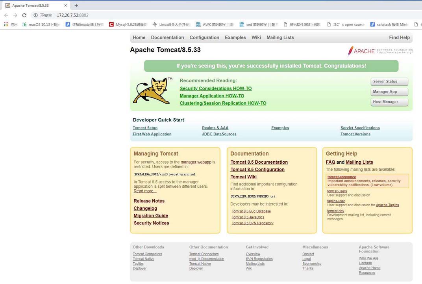
Task: Open the Who We Are footer link
Action: [x=368, y=258]
